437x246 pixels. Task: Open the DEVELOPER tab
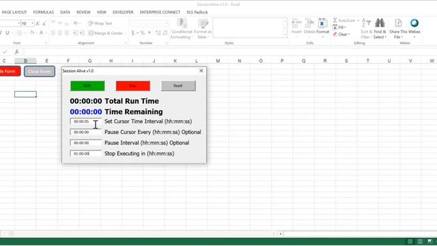(x=123, y=12)
